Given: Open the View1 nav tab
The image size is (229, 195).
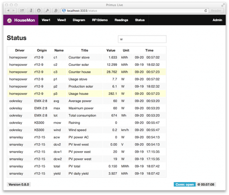Looking at the screenshot, I should 46,20.
